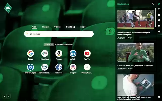
Task: Open the history clock sidebar icon
Action: click(x=159, y=20)
